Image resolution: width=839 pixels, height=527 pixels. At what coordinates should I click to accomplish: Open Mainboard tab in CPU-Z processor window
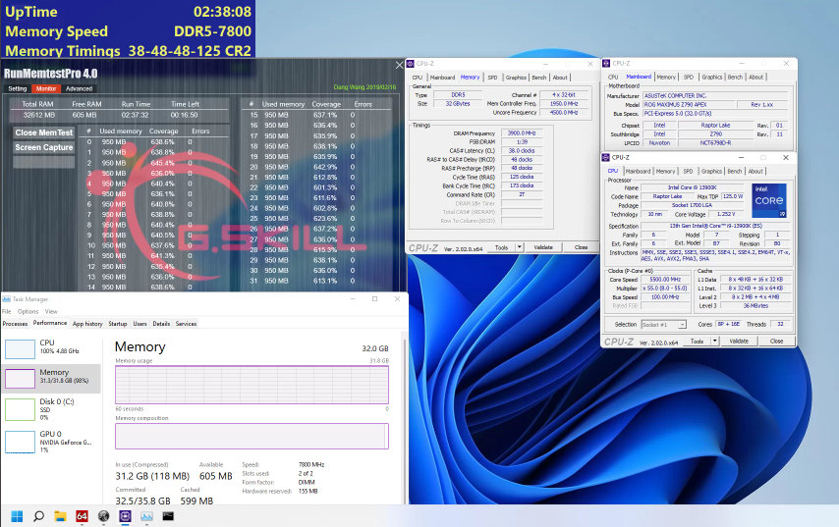pyautogui.click(x=638, y=171)
